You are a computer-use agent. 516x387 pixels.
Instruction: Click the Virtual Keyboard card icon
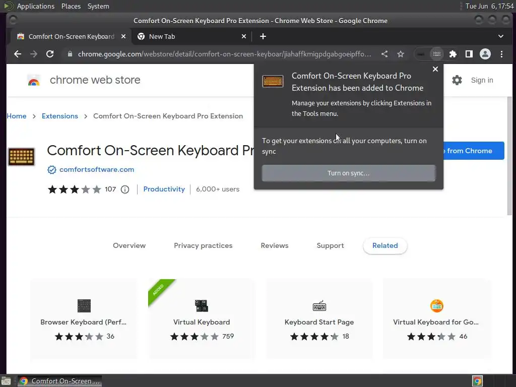coord(202,306)
